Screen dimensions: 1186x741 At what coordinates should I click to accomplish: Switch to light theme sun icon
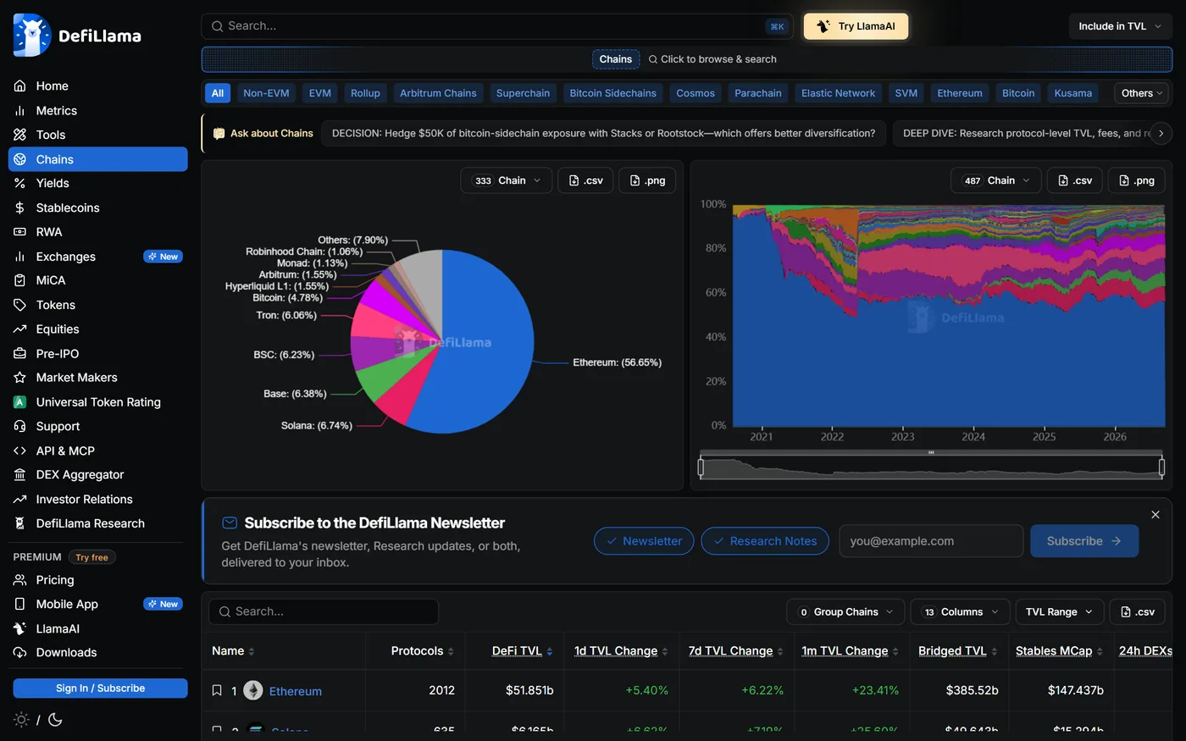point(21,720)
